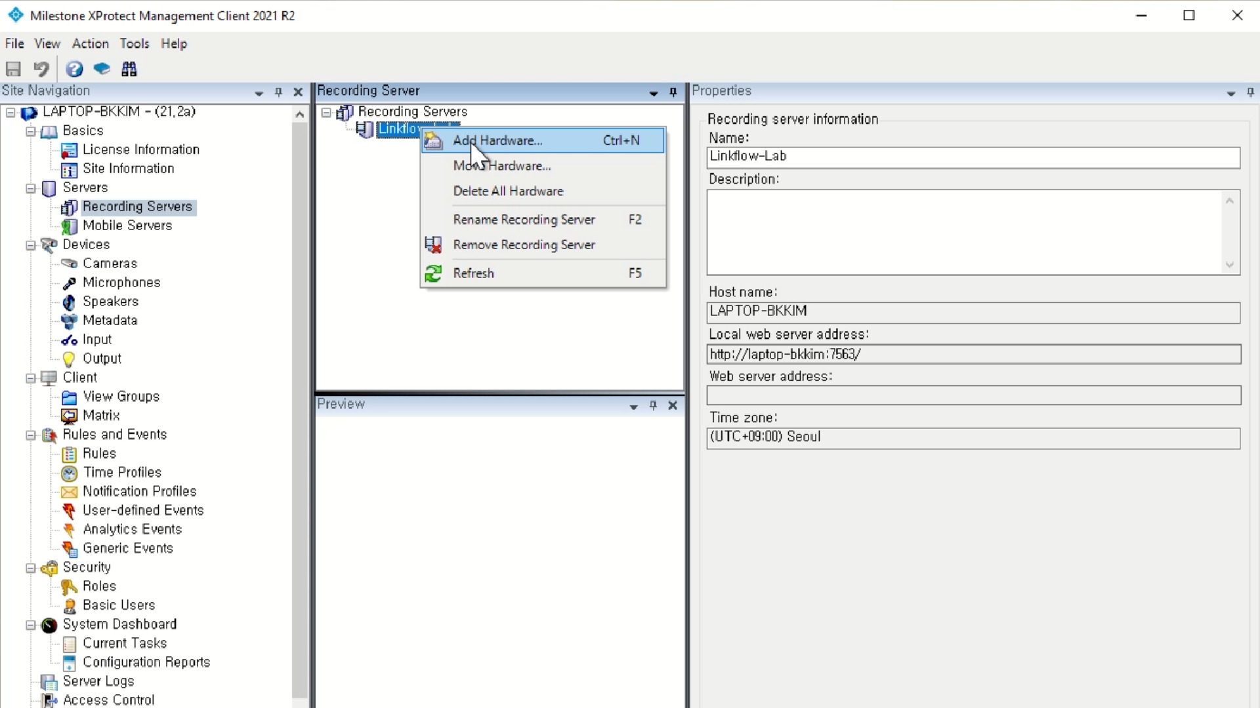Viewport: 1260px width, 708px height.
Task: Pin the Preview pane
Action: (x=653, y=406)
